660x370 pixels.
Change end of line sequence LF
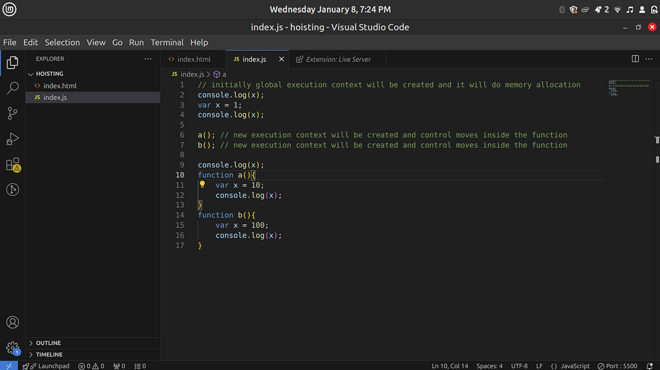point(540,366)
